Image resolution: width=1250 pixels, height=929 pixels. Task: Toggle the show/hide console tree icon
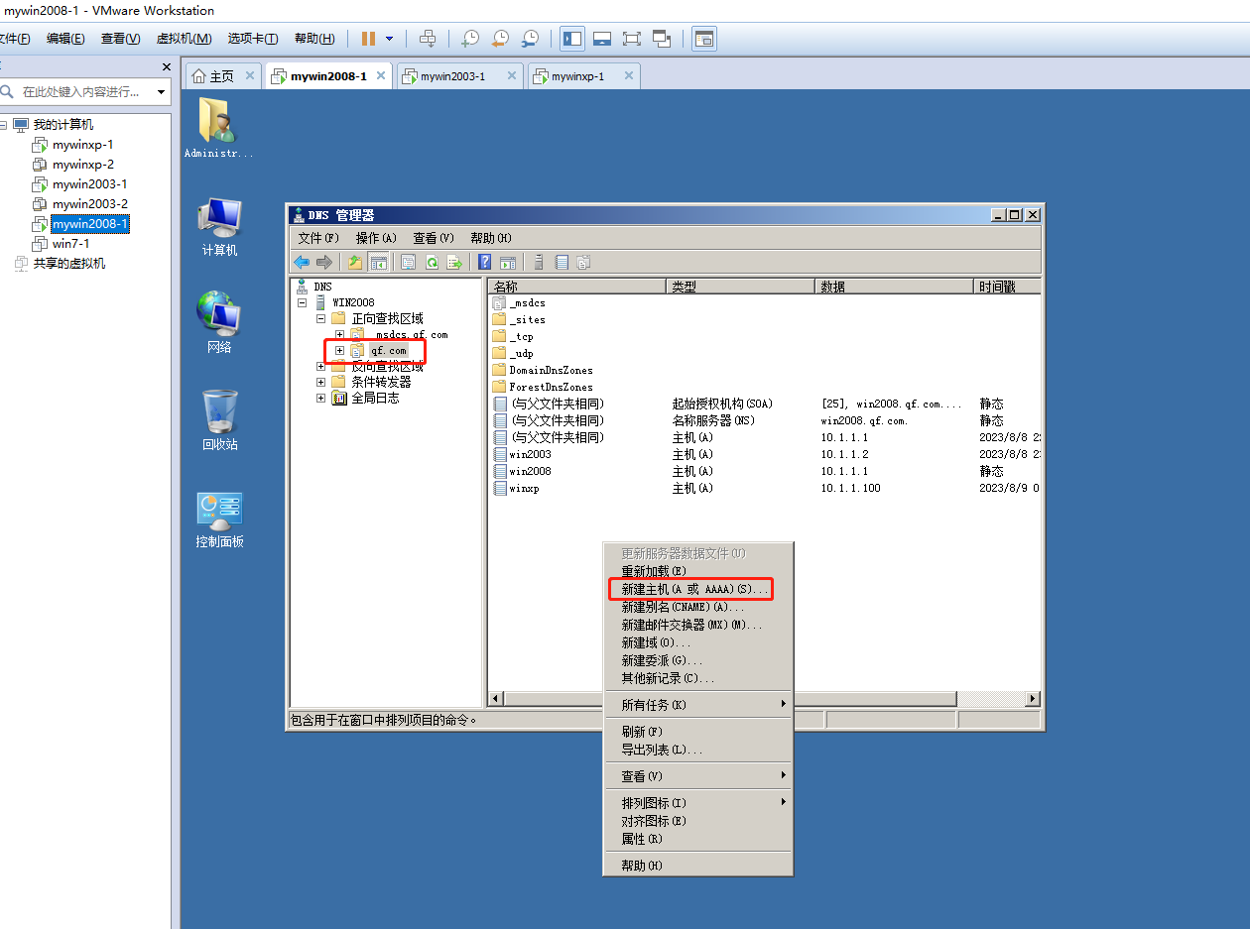pyautogui.click(x=378, y=262)
